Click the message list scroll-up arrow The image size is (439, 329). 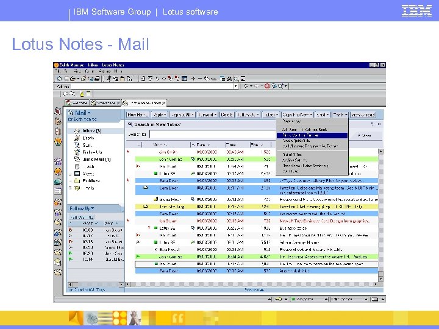(380, 151)
